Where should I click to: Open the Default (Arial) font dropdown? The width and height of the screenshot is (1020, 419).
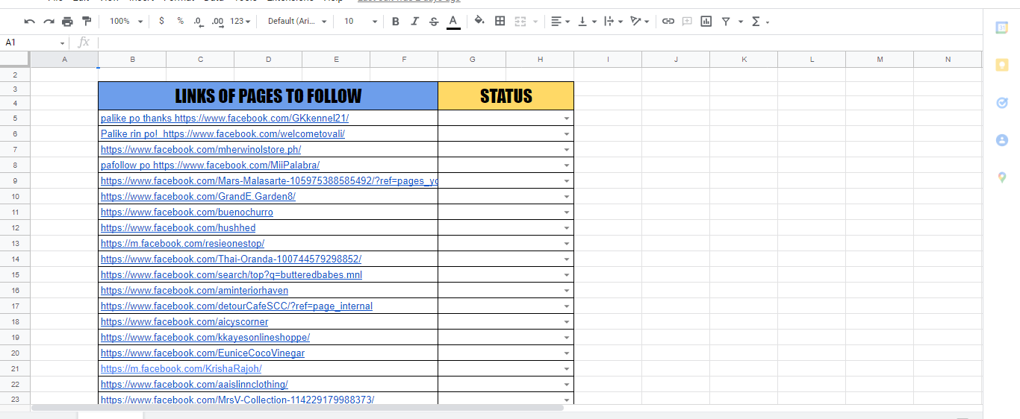coord(297,22)
